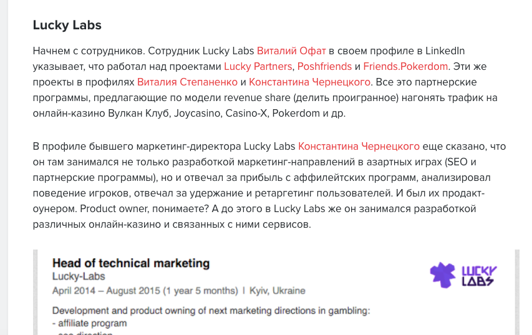Open first Константина Чернецкого link

pos(309,82)
